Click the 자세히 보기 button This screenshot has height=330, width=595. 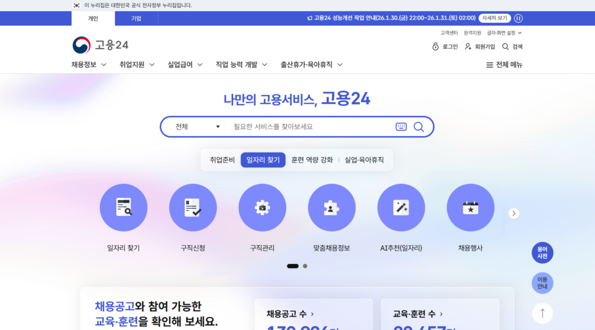[494, 18]
